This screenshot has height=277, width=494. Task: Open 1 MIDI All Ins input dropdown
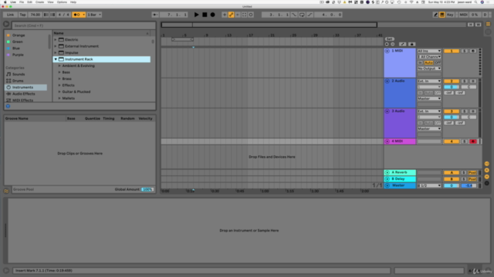coord(429,51)
